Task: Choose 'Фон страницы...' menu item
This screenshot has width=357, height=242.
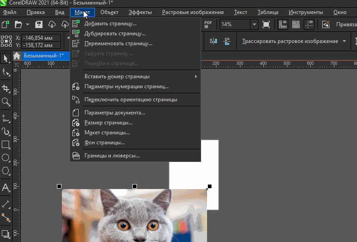Action: pyautogui.click(x=136, y=142)
